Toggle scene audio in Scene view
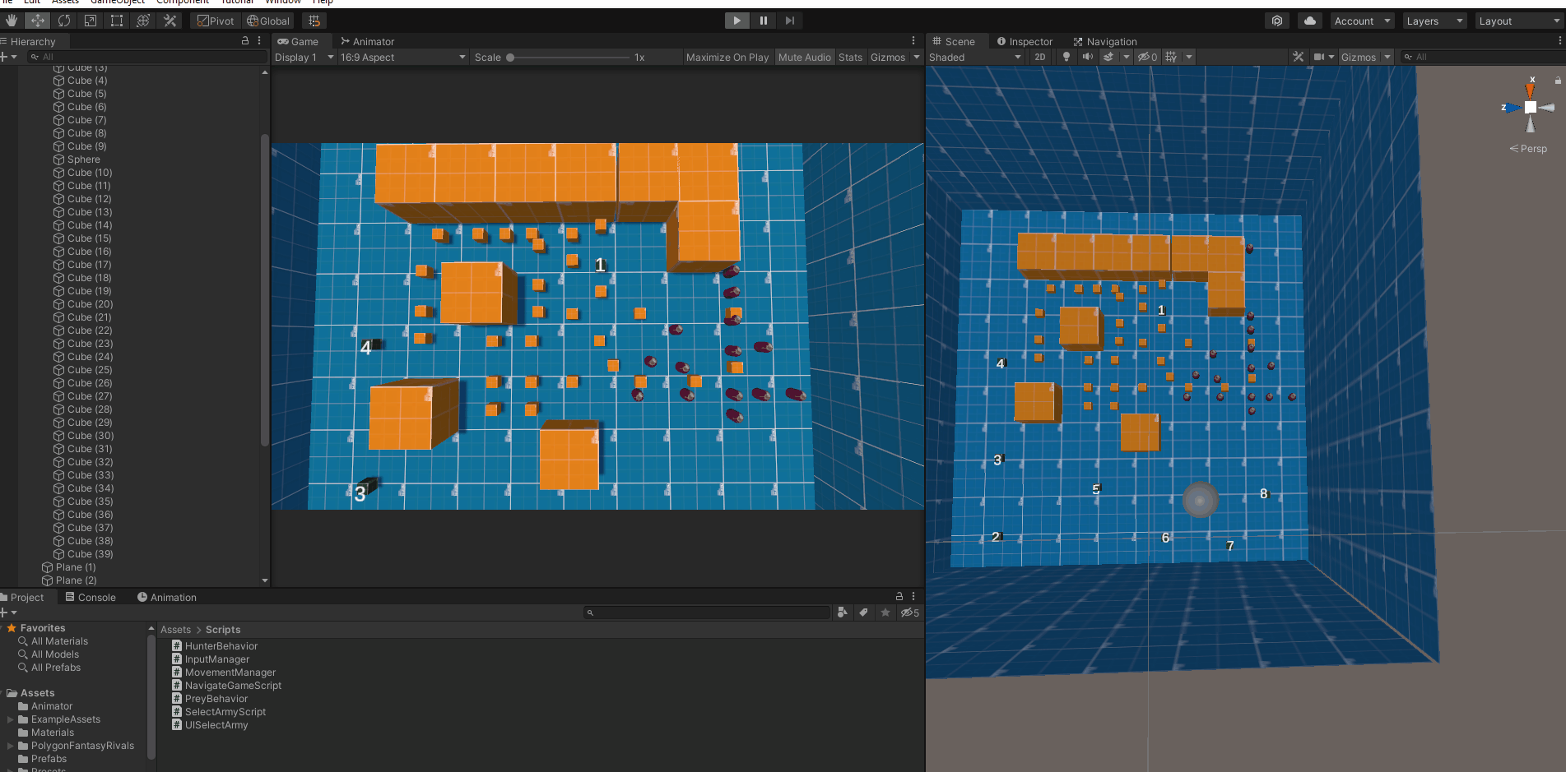 click(1088, 57)
